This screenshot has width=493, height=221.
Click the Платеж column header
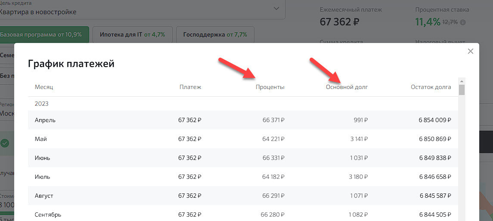(x=190, y=87)
